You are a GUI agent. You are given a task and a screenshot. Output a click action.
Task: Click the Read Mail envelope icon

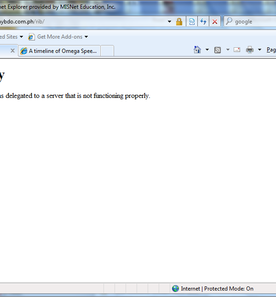(237, 50)
